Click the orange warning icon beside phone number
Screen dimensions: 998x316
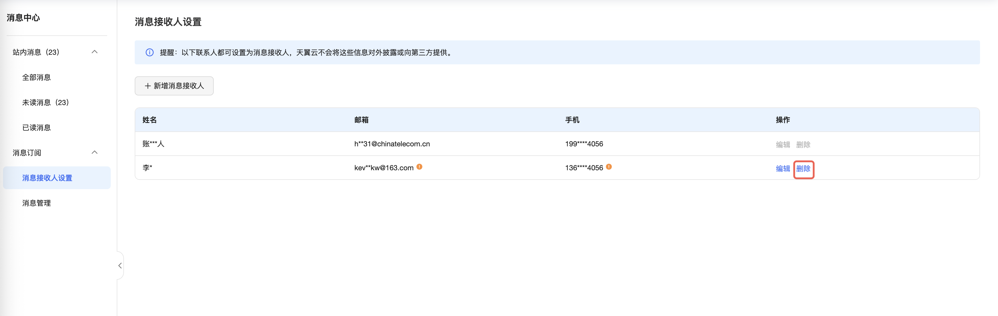coord(609,167)
